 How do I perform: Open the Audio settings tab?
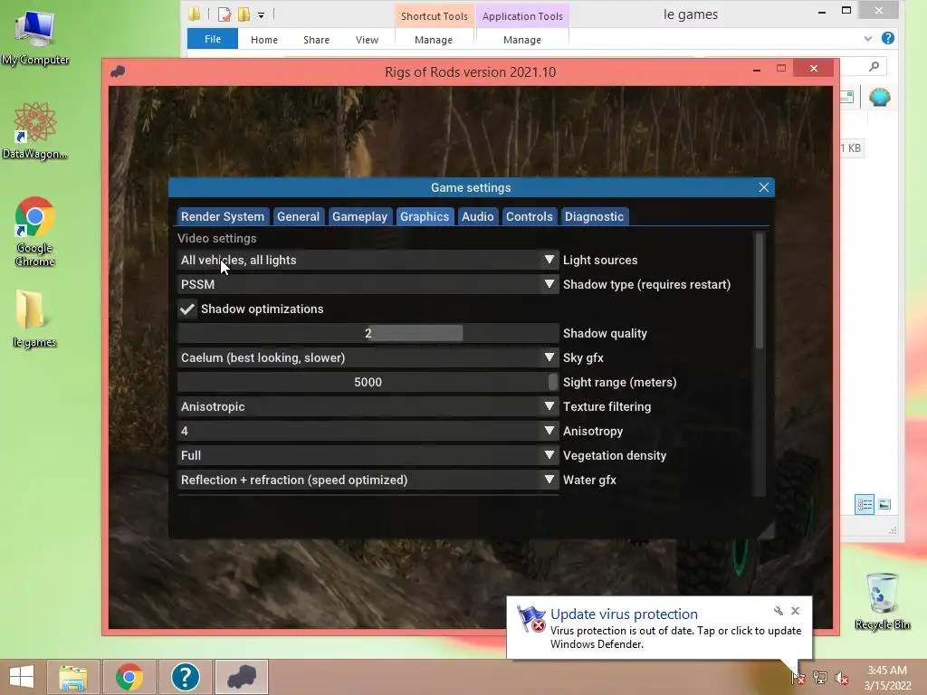coord(478,216)
